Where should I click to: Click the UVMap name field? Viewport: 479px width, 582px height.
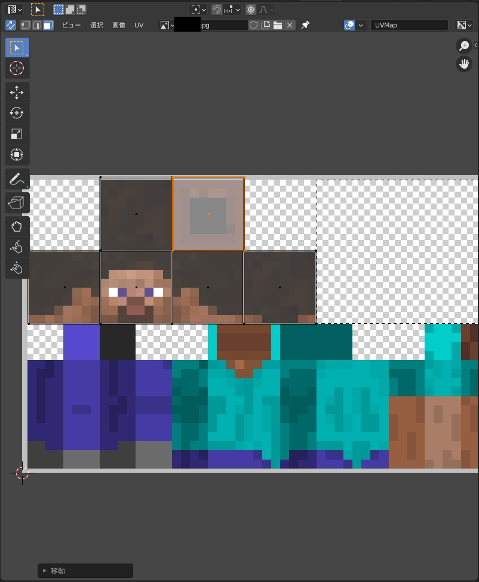tap(409, 25)
